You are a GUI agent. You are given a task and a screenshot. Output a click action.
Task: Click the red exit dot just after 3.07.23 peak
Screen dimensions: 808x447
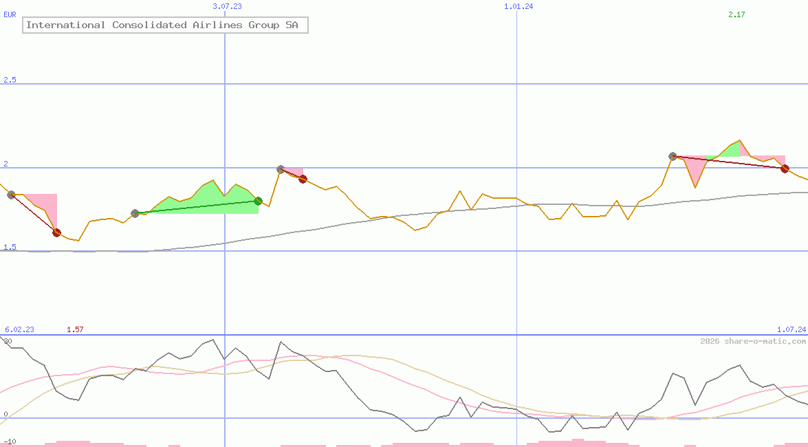point(303,179)
